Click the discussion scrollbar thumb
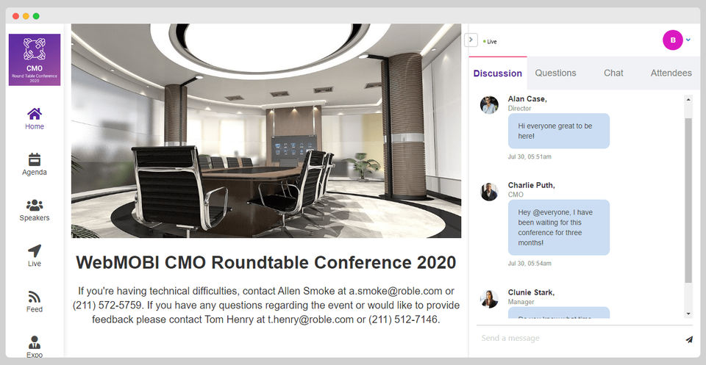This screenshot has width=706, height=365. click(688, 200)
